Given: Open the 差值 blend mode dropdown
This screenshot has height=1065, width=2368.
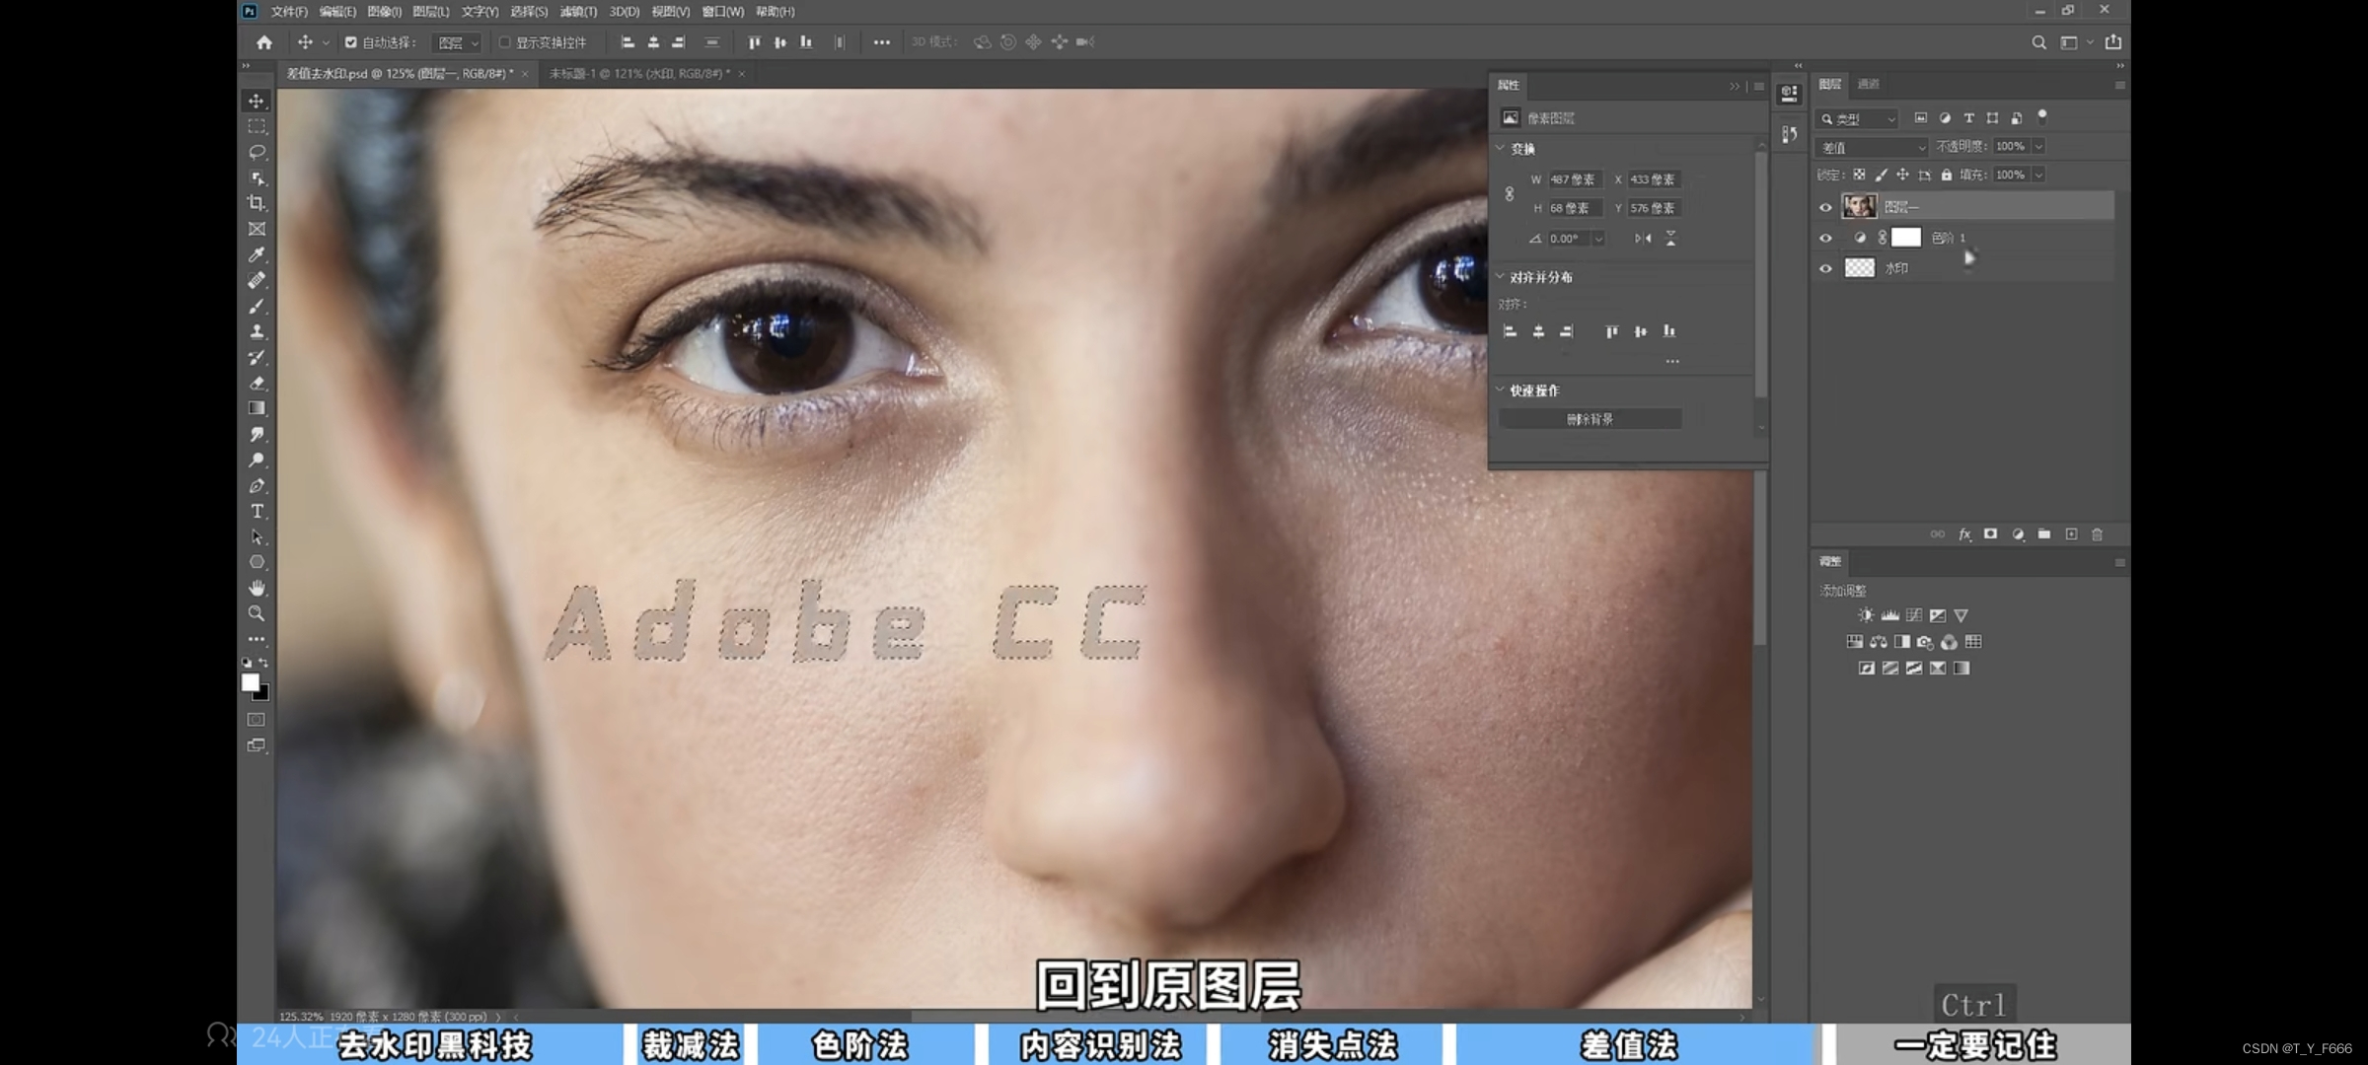Looking at the screenshot, I should [x=1872, y=147].
